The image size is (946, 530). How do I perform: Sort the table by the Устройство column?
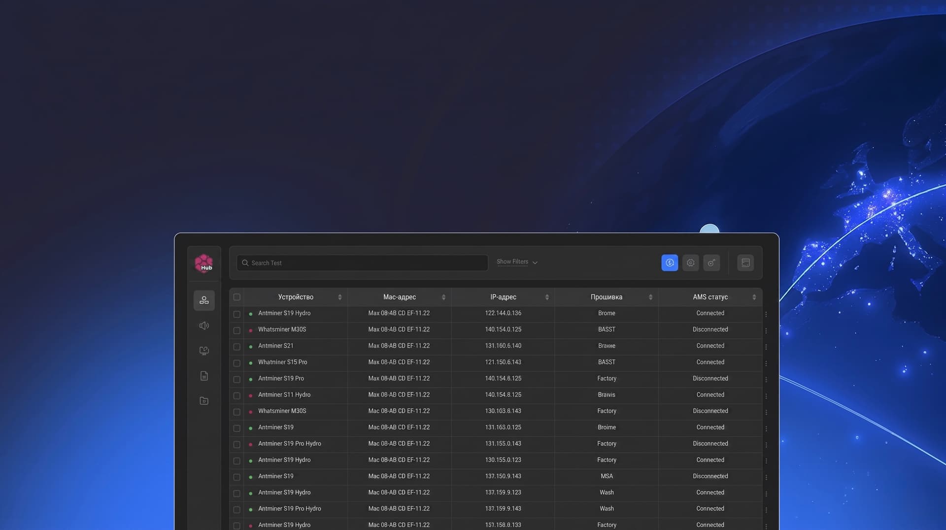point(340,297)
